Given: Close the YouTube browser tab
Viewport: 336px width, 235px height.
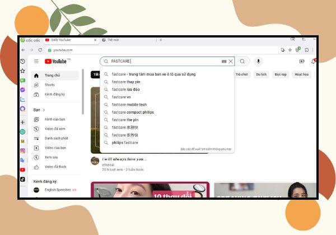Looking at the screenshot, I should tap(95, 40).
